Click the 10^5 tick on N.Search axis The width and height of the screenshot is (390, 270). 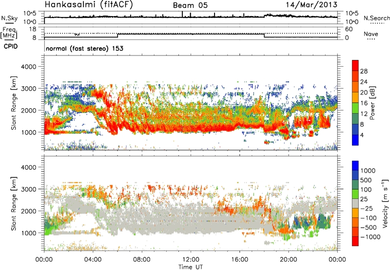point(352,14)
